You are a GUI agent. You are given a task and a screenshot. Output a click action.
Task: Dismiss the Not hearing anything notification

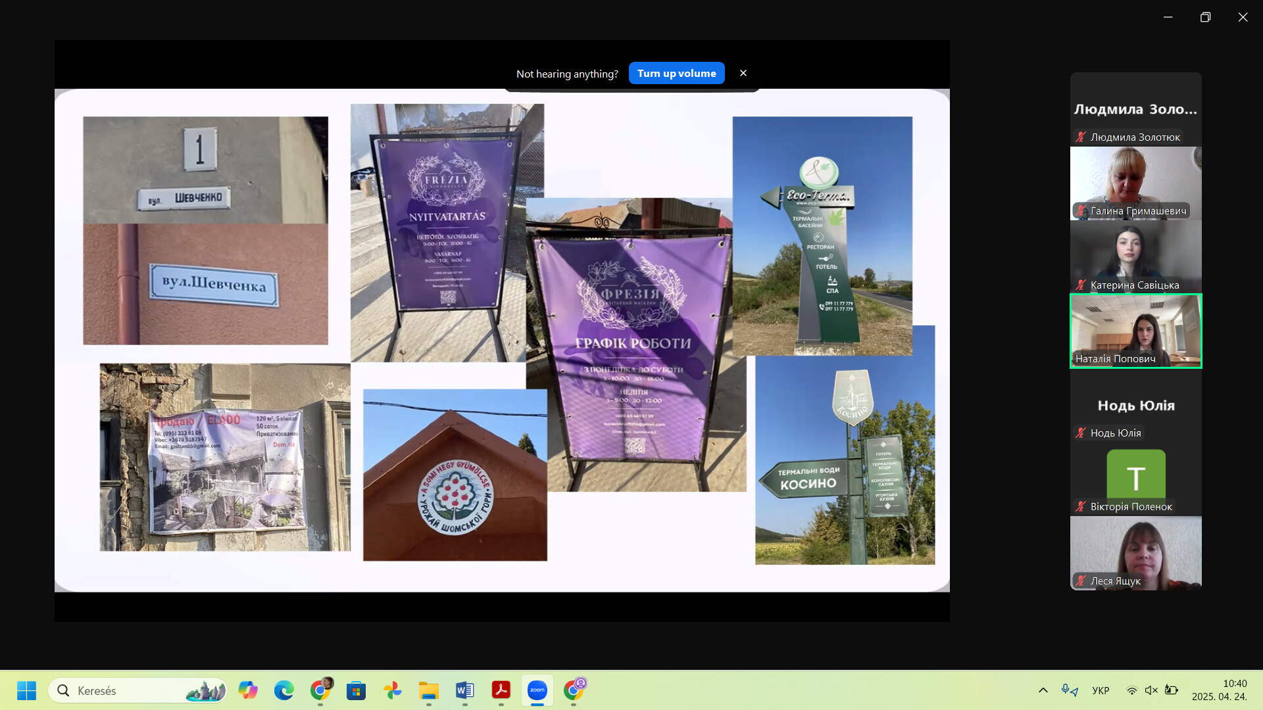743,73
